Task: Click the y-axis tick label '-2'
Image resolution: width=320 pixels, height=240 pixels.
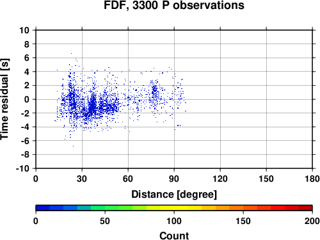Action: (x=25, y=113)
